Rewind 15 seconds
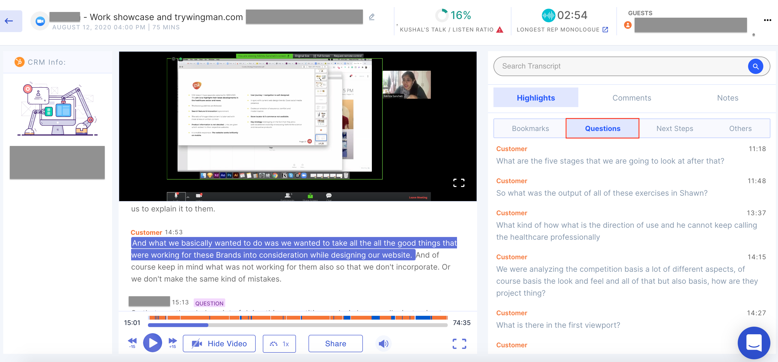The height and width of the screenshot is (362, 778). (132, 342)
